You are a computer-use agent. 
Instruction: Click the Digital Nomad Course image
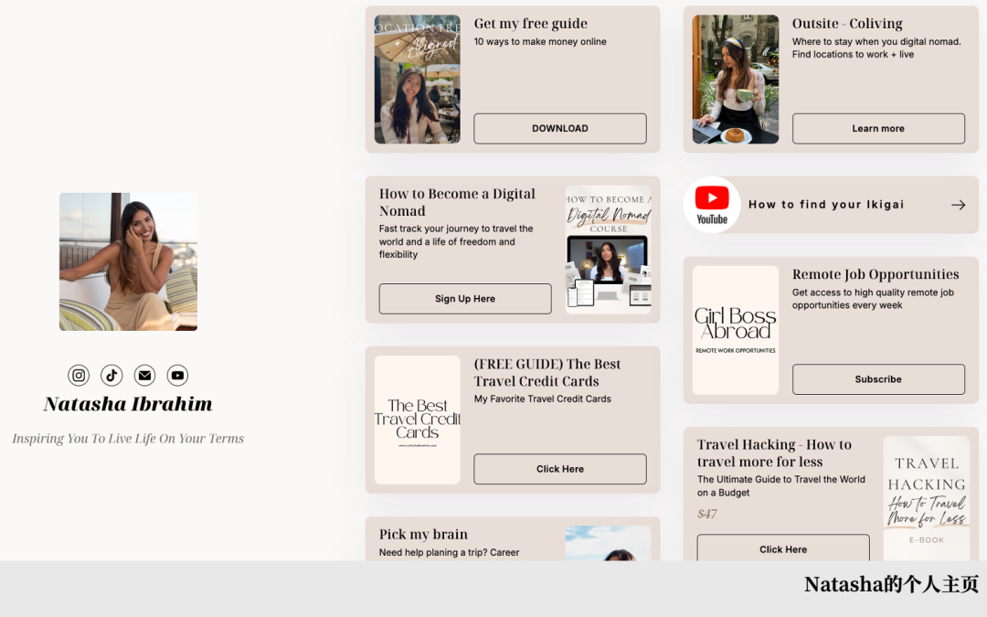[608, 250]
